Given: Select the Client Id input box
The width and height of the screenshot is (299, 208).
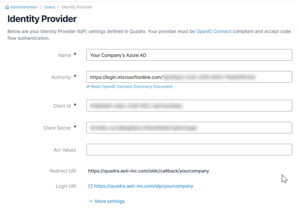Looking at the screenshot, I should coord(189,106).
